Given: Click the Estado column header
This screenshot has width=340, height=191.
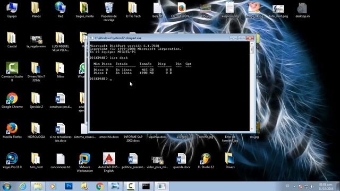Looking at the screenshot, I should [122, 64].
